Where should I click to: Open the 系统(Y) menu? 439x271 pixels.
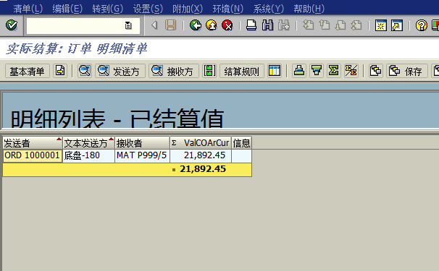tap(268, 9)
